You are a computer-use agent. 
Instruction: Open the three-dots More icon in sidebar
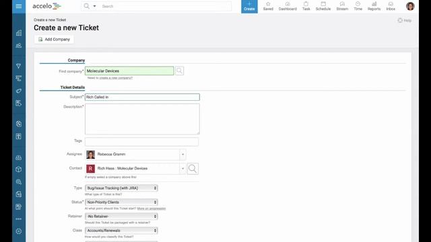tap(19, 219)
